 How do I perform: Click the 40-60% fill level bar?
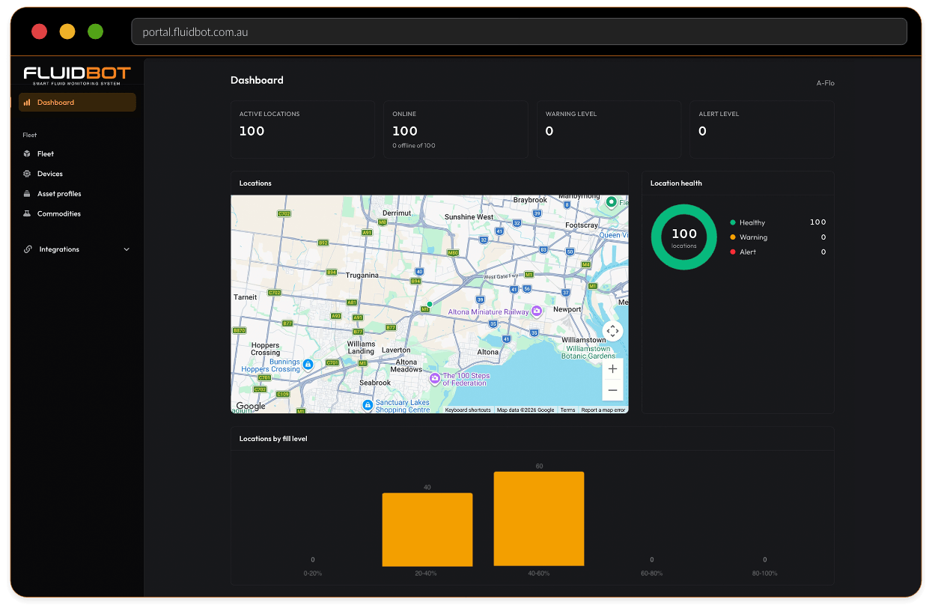(539, 519)
